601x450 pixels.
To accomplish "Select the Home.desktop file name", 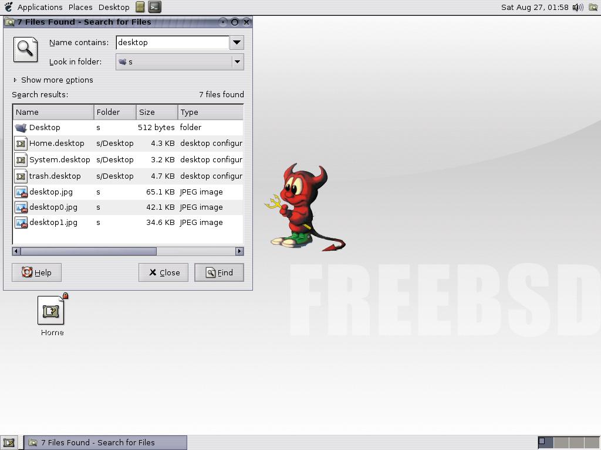I will 57,143.
